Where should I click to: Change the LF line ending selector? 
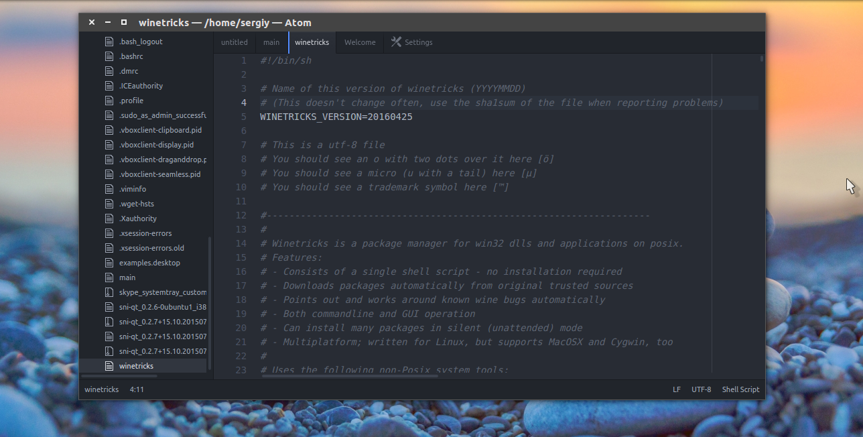677,389
